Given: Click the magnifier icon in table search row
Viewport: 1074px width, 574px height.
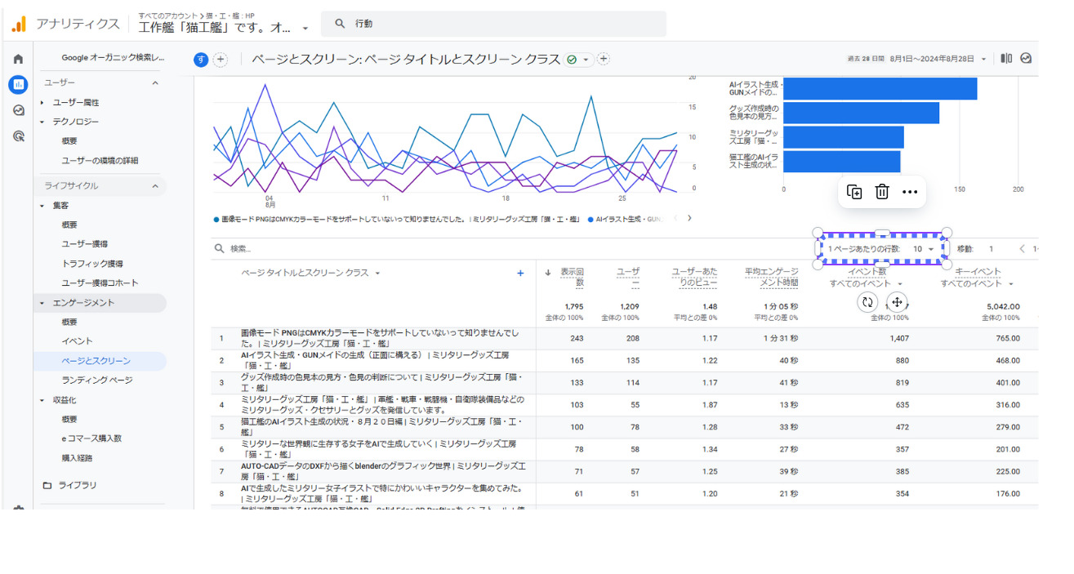Looking at the screenshot, I should [x=219, y=248].
